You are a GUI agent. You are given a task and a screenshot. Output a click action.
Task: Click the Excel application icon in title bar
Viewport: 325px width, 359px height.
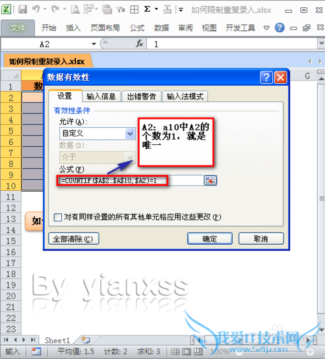coord(6,10)
